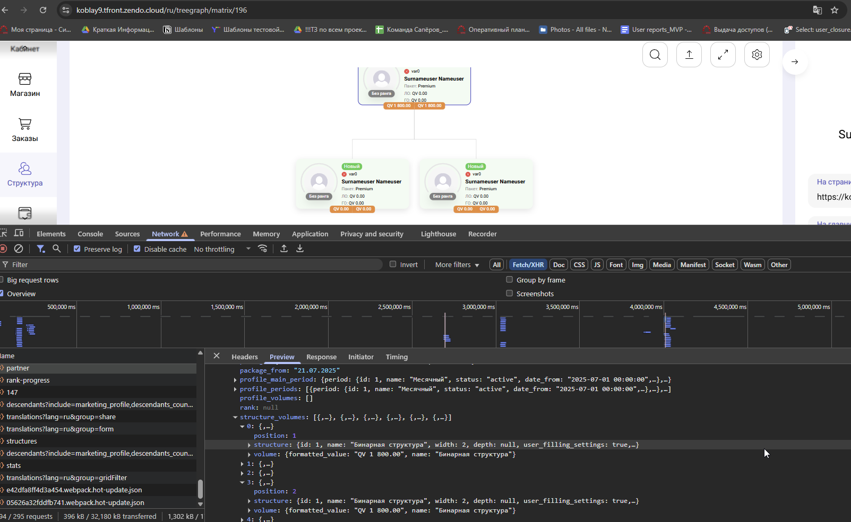Open tree settings gear button
Screen dimensions: 851x522
[x=757, y=55]
